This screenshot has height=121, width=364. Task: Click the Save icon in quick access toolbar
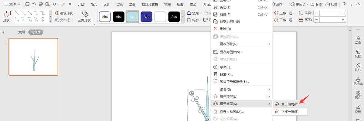point(28,4)
